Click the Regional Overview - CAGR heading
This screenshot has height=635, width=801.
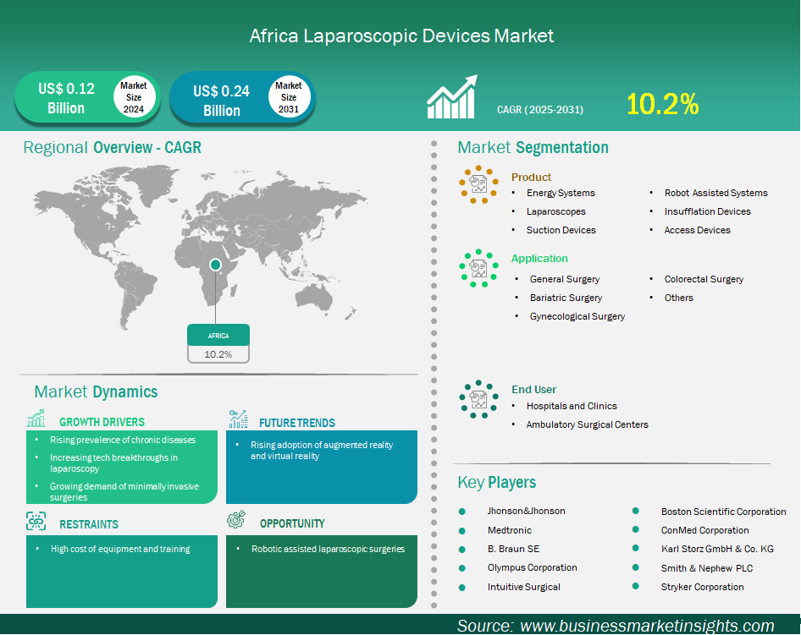[113, 147]
